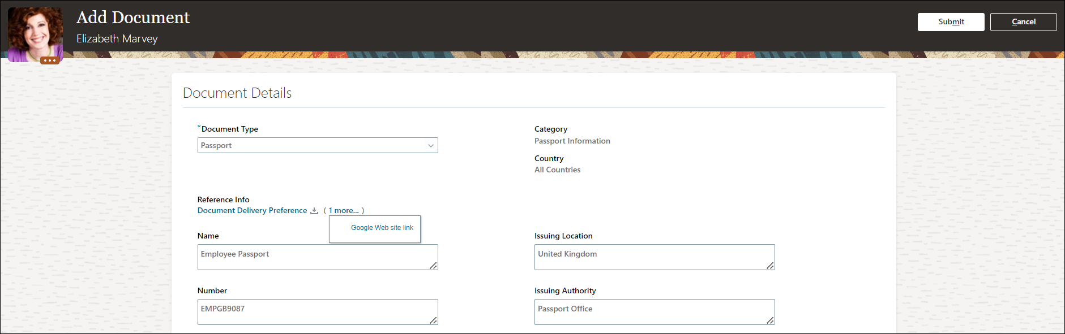This screenshot has height=334, width=1065.
Task: Click Elizabeth Marvey's profile photo
Action: 35,32
